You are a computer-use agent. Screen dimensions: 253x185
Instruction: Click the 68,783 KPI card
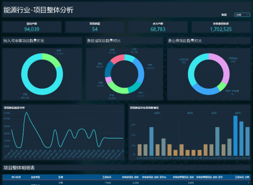click(158, 27)
